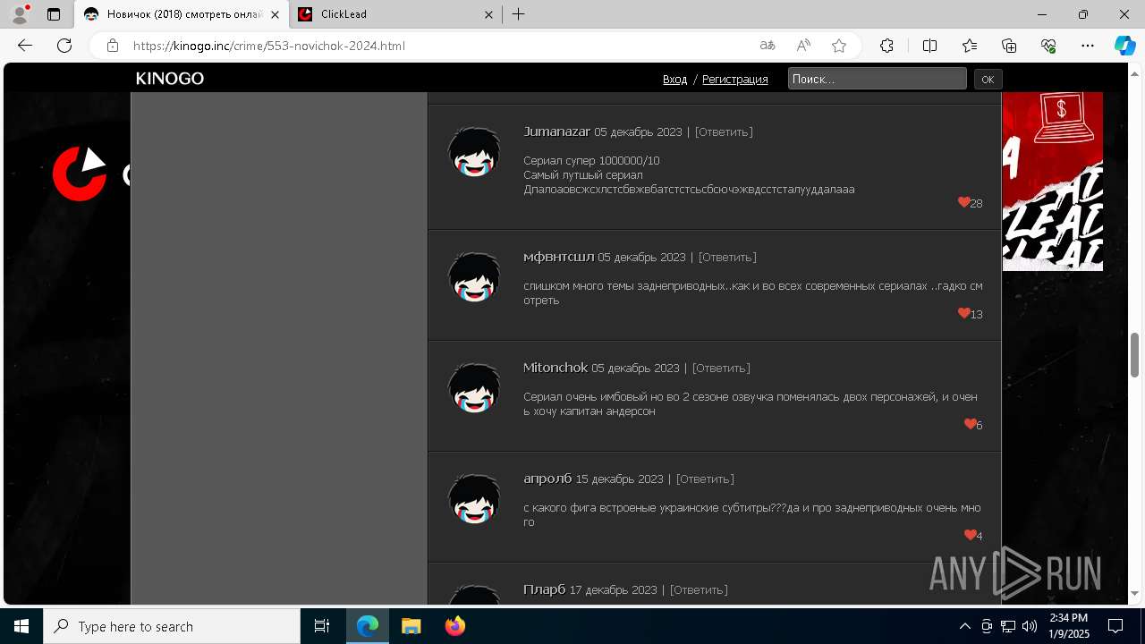Screen dimensions: 1145x644
Task: Select the Новичок (2018) tab
Action: pos(182,14)
